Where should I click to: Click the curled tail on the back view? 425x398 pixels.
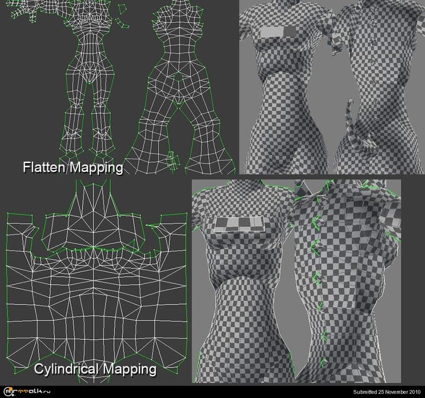352,122
